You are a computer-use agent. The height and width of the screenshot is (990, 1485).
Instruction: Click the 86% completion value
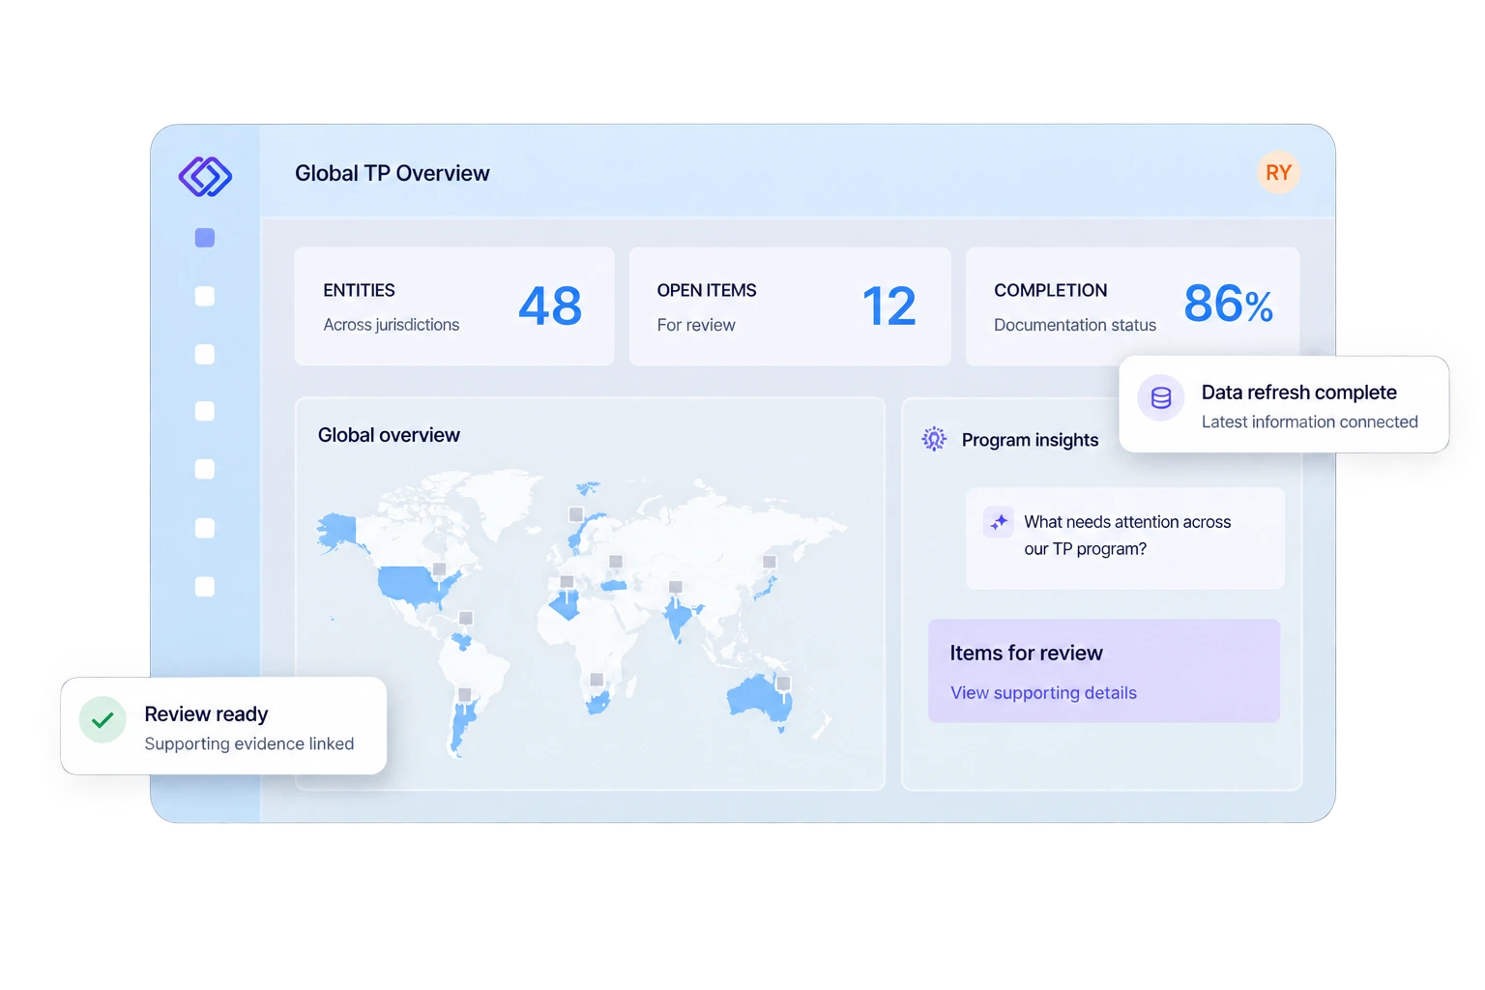[x=1229, y=305]
